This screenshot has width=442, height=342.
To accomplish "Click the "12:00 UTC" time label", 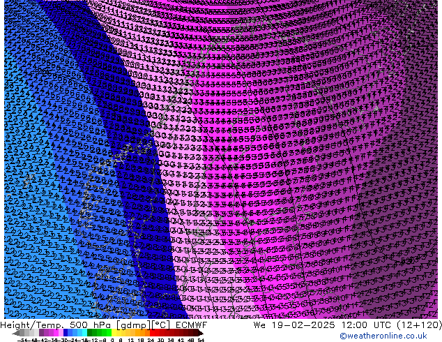I will click(x=366, y=325).
